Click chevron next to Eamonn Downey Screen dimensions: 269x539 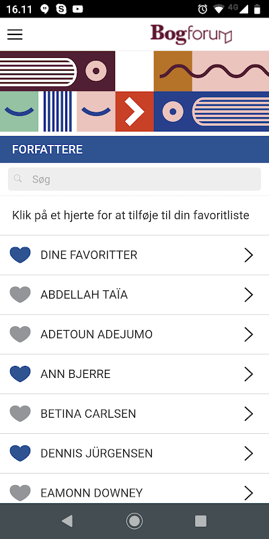(x=249, y=493)
